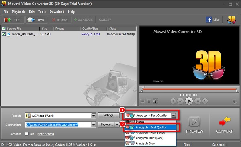Screen dimensions: 241x147
Task: Click the contrast icon beside playback controls
Action: 235,101
